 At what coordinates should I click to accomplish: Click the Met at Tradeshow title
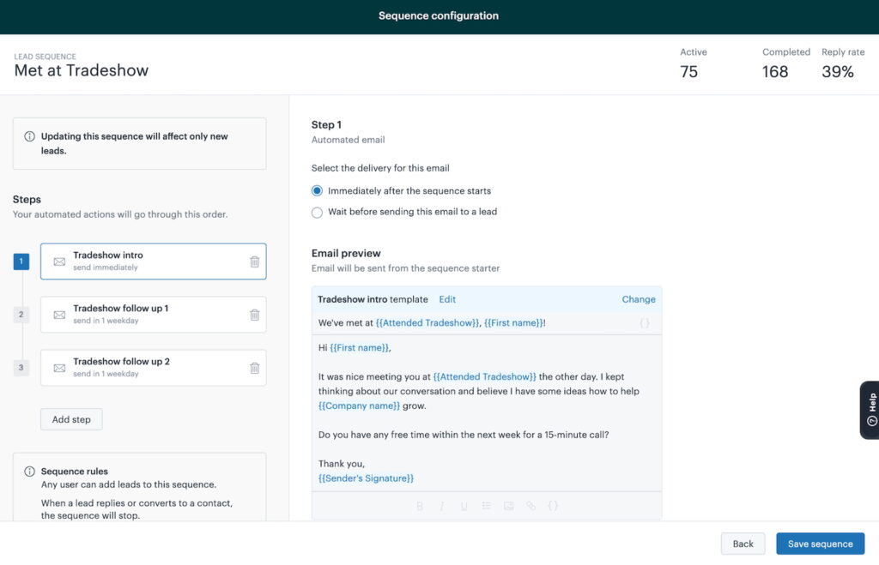[x=82, y=70]
